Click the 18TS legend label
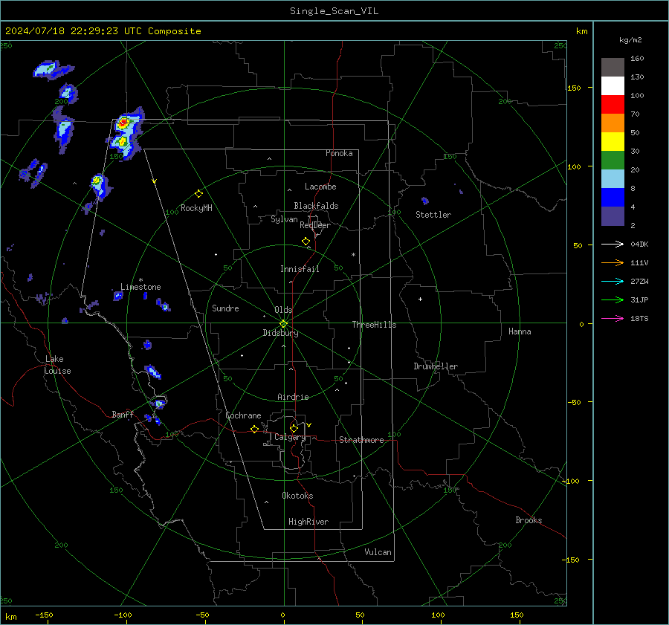This screenshot has width=669, height=625. 639,319
